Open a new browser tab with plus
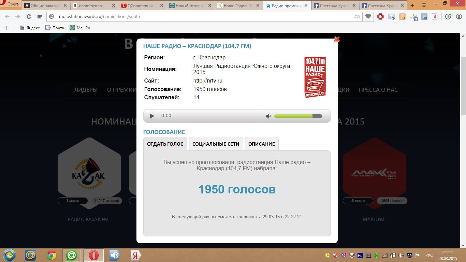The width and height of the screenshot is (466, 262). 412,5
